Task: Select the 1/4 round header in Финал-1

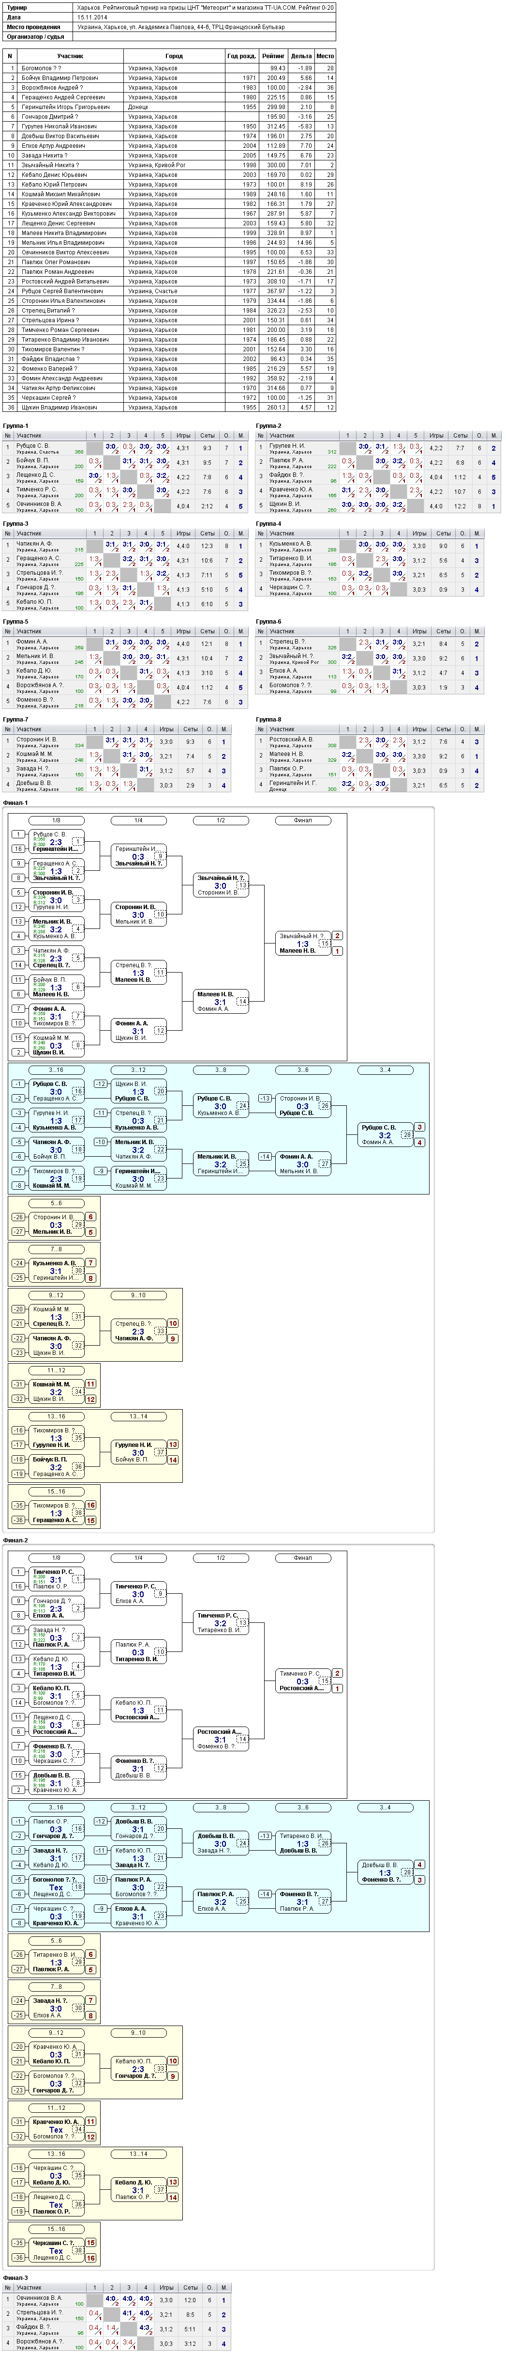Action: coord(138,820)
